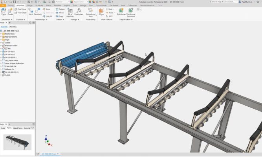Select the Shrinkwrap tool
The width and height of the screenshot is (262, 157).
point(121,11)
